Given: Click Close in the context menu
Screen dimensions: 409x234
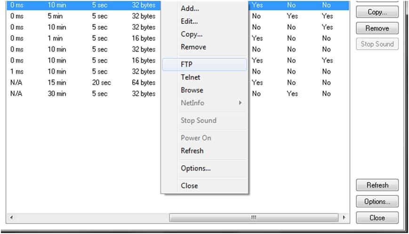Looking at the screenshot, I should [189, 186].
